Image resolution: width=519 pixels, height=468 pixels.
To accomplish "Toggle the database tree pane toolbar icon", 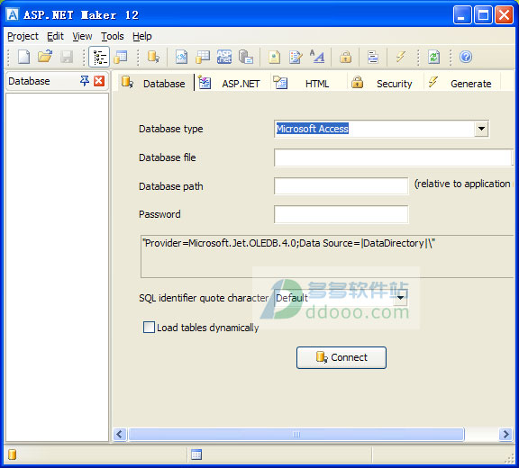I will 99,57.
